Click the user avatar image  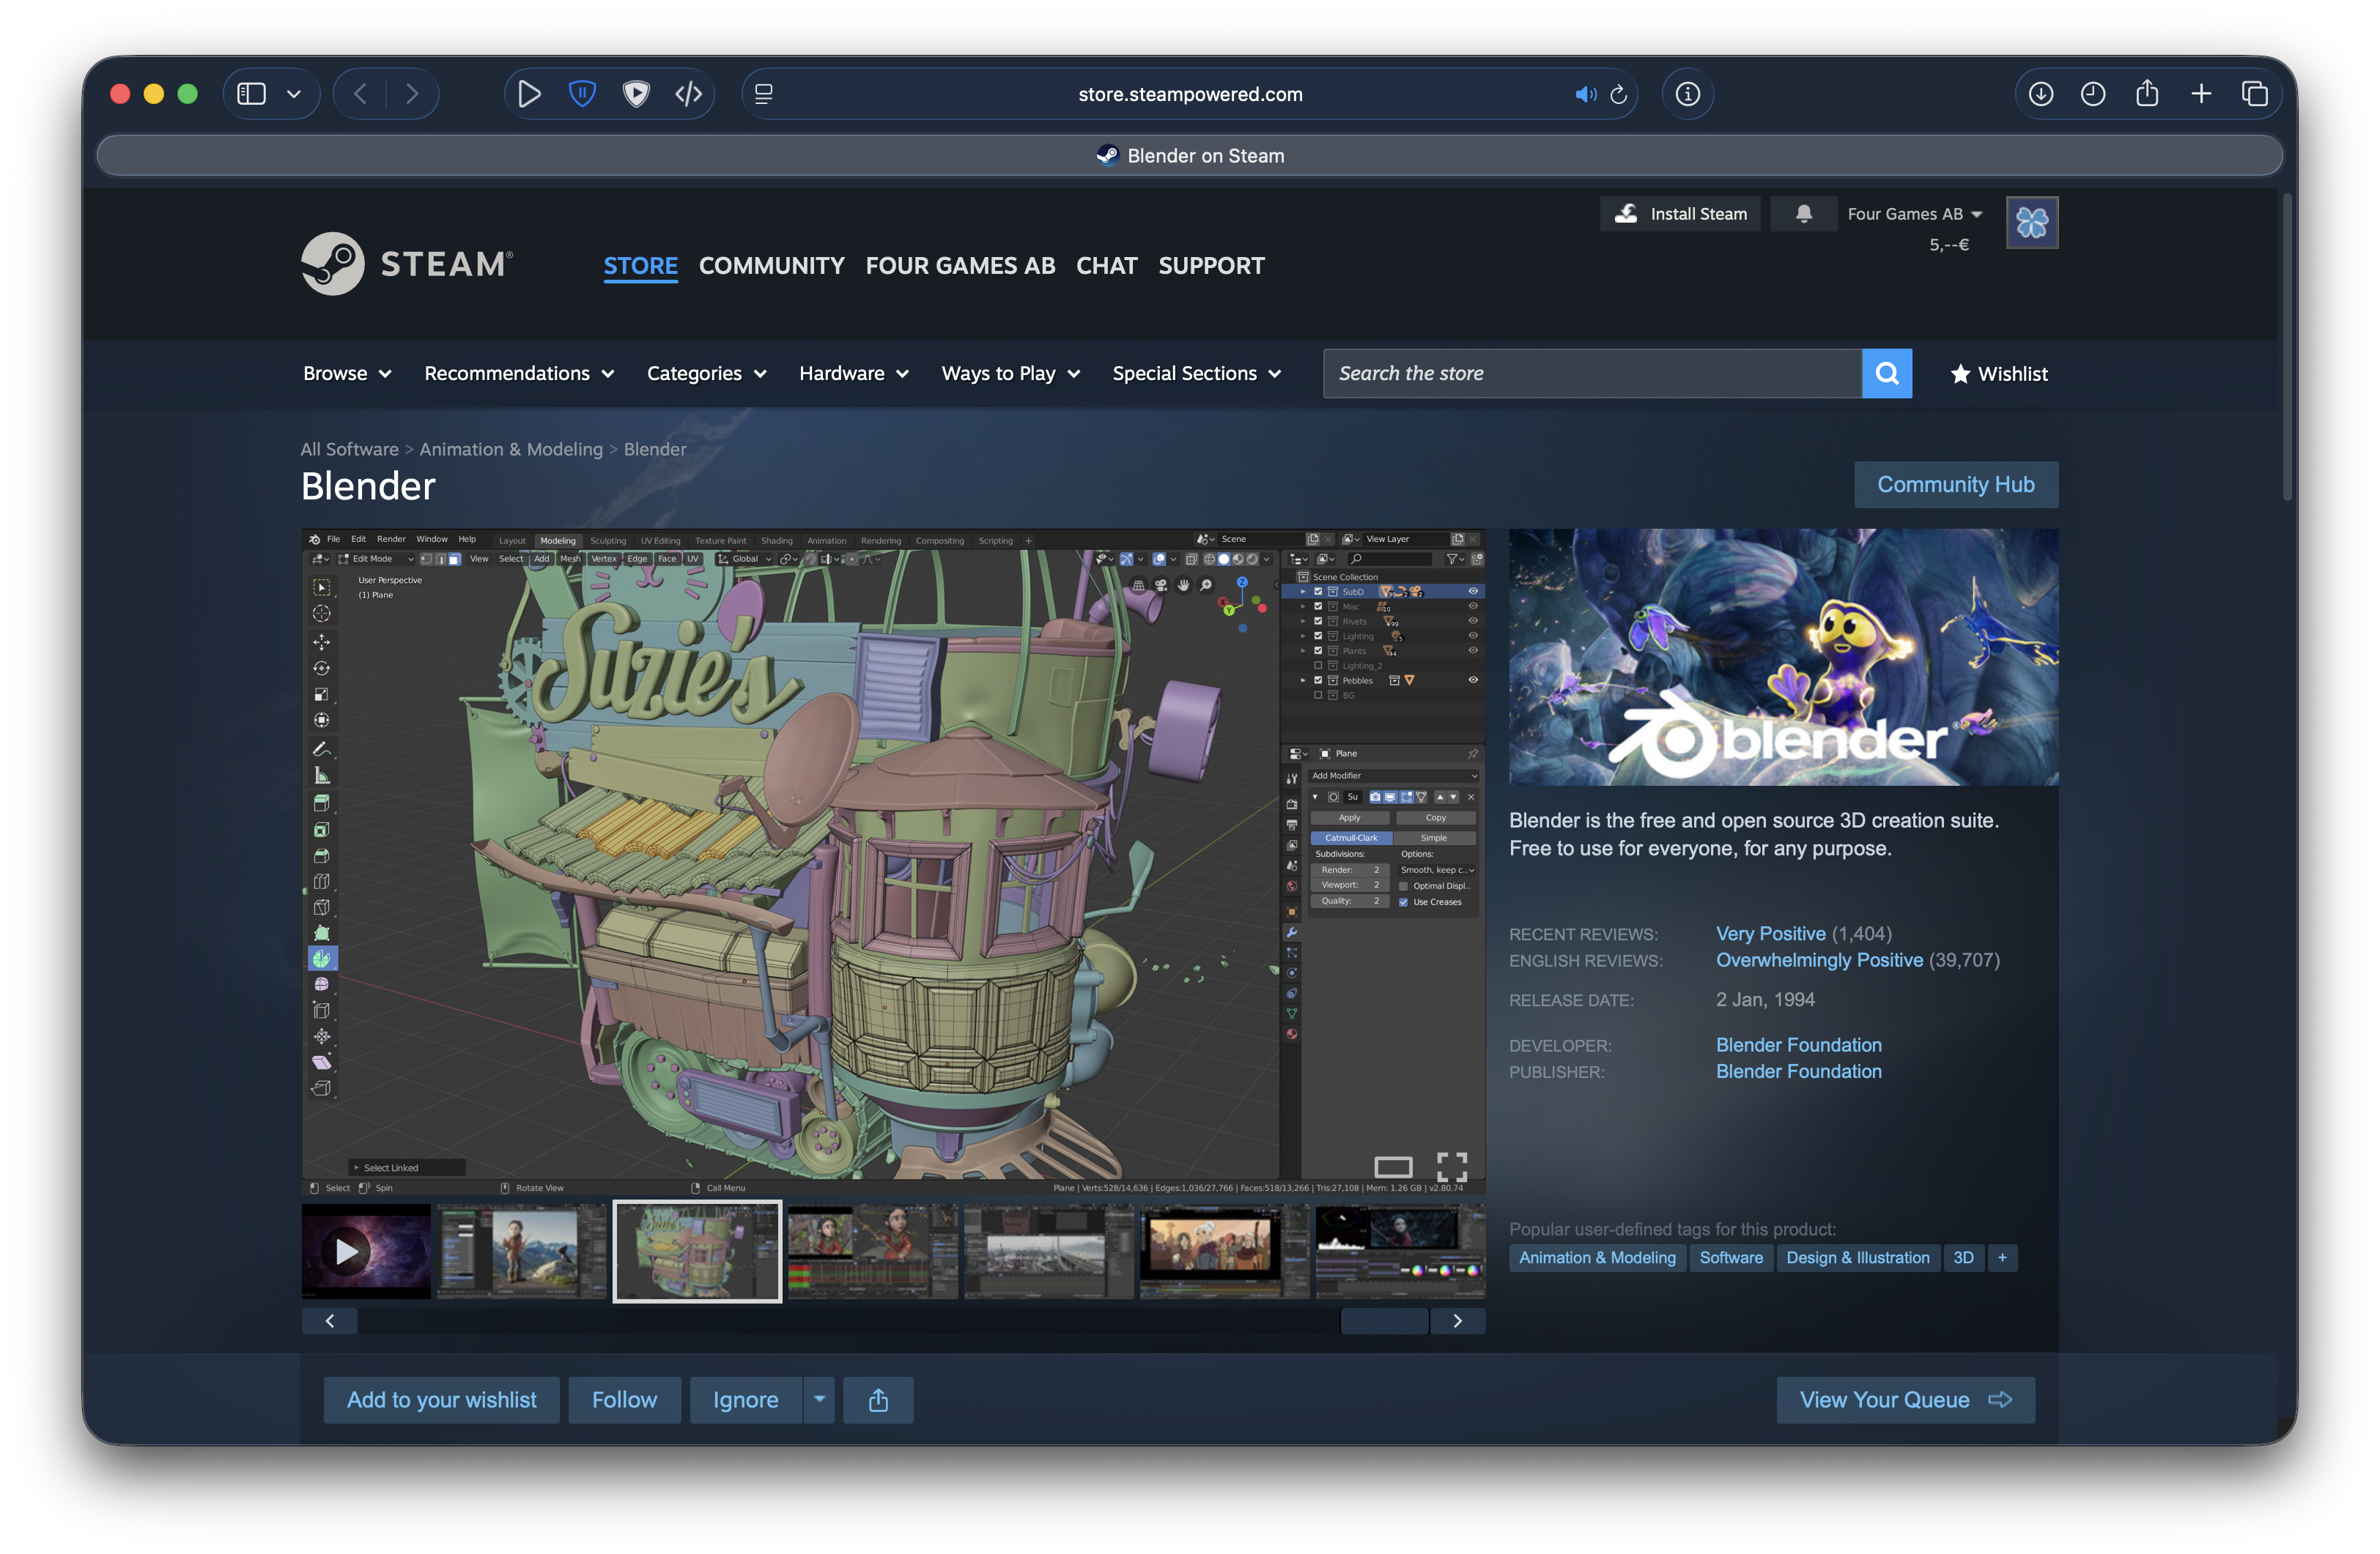[x=2032, y=222]
